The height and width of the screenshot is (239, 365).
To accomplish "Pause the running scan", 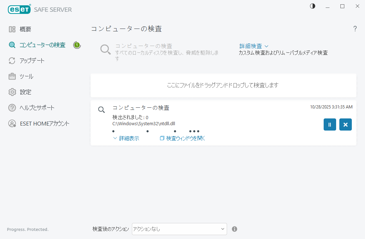I will click(x=330, y=124).
